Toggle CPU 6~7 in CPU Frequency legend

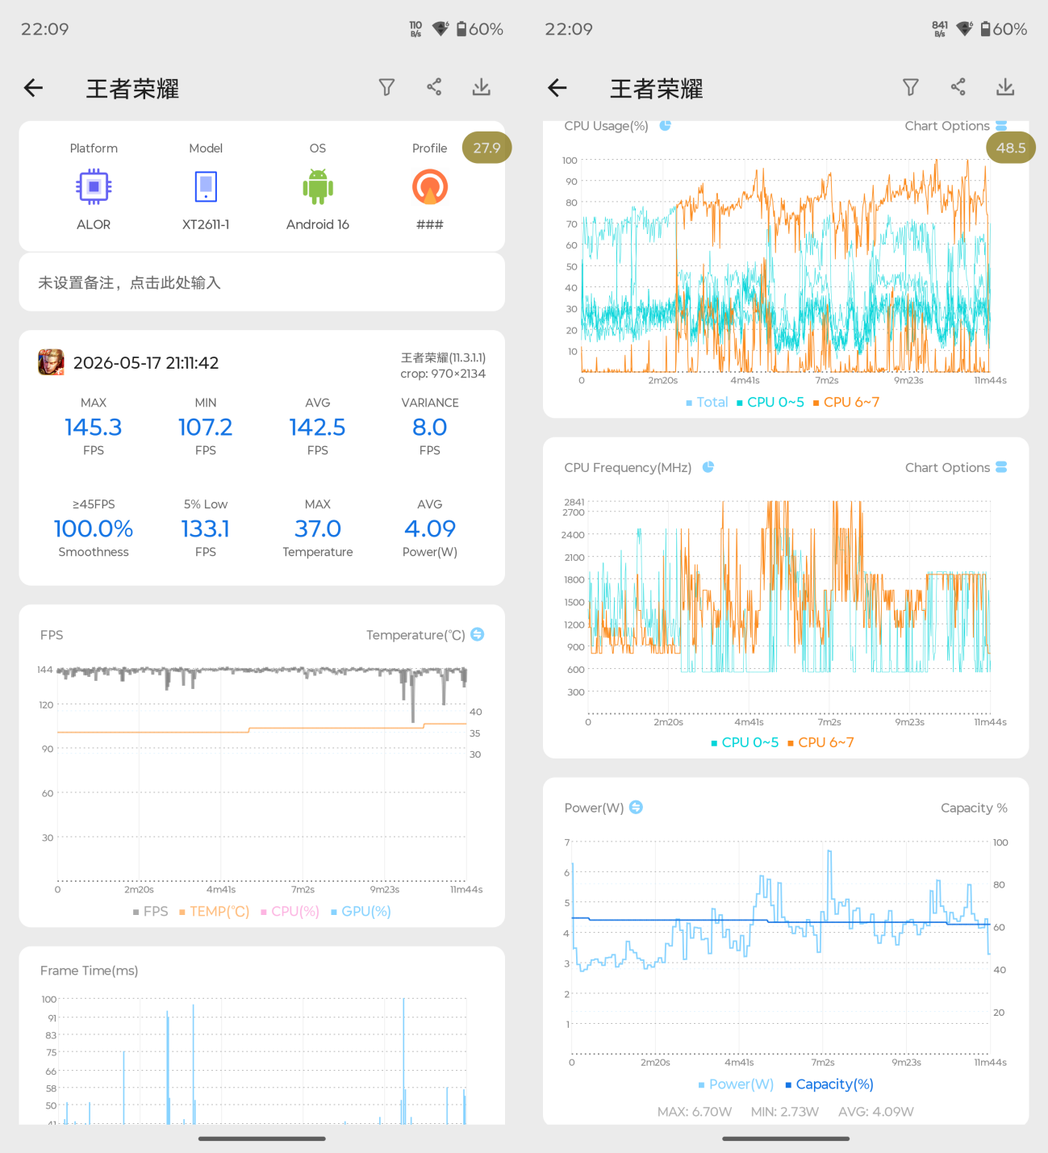(820, 742)
